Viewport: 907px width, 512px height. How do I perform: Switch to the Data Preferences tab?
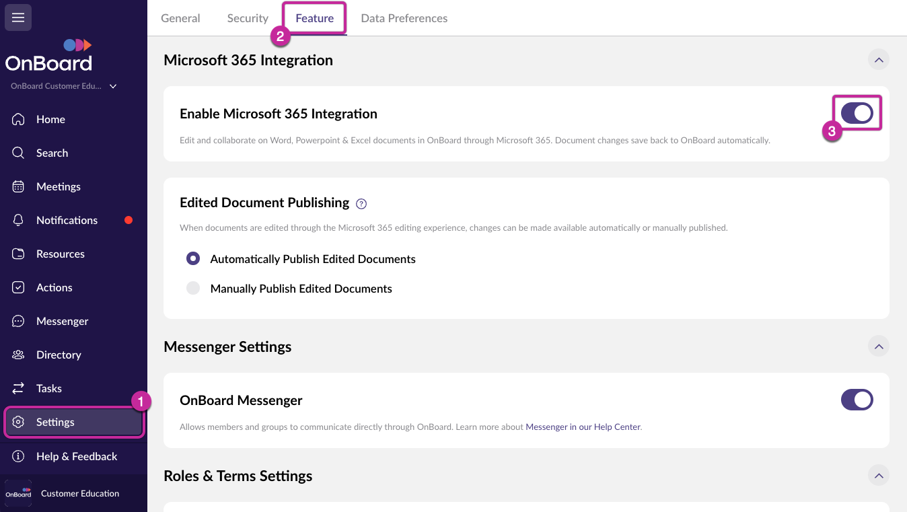[404, 18]
